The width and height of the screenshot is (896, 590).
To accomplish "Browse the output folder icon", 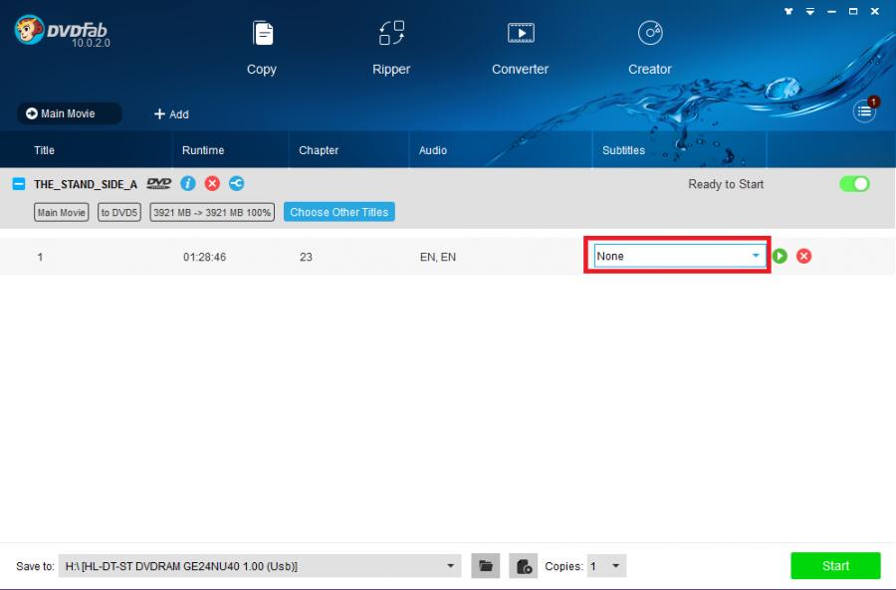I will click(485, 566).
